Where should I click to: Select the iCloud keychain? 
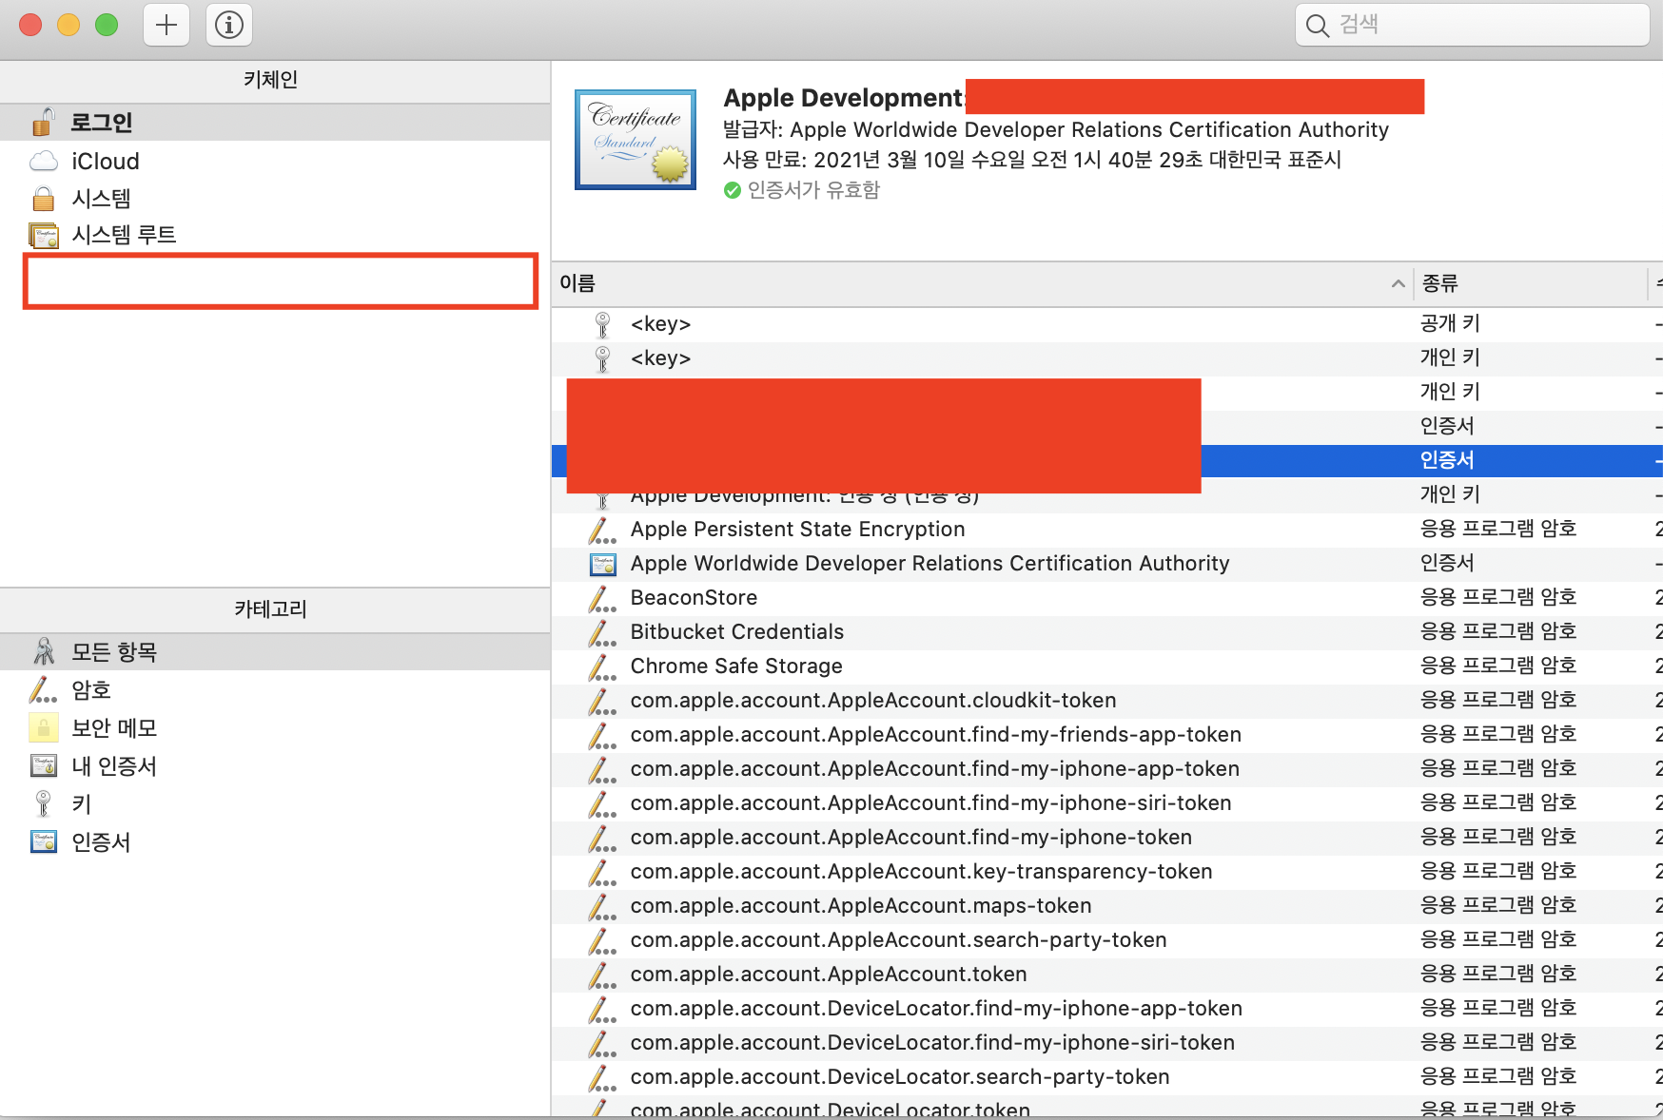coord(275,161)
